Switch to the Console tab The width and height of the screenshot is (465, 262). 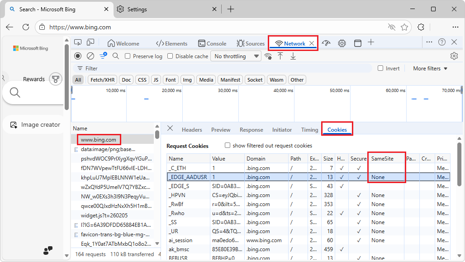212,43
